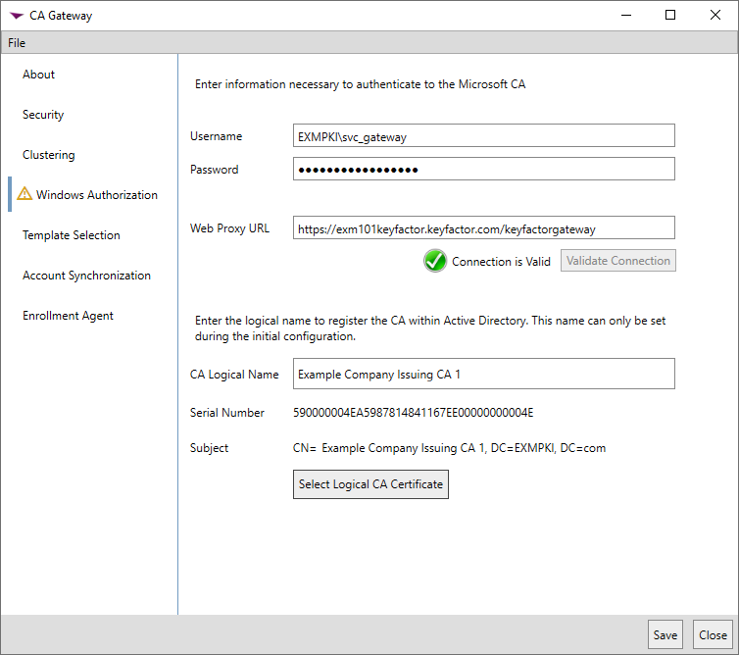The width and height of the screenshot is (739, 655).
Task: Click the Web Proxy URL field
Action: click(483, 228)
